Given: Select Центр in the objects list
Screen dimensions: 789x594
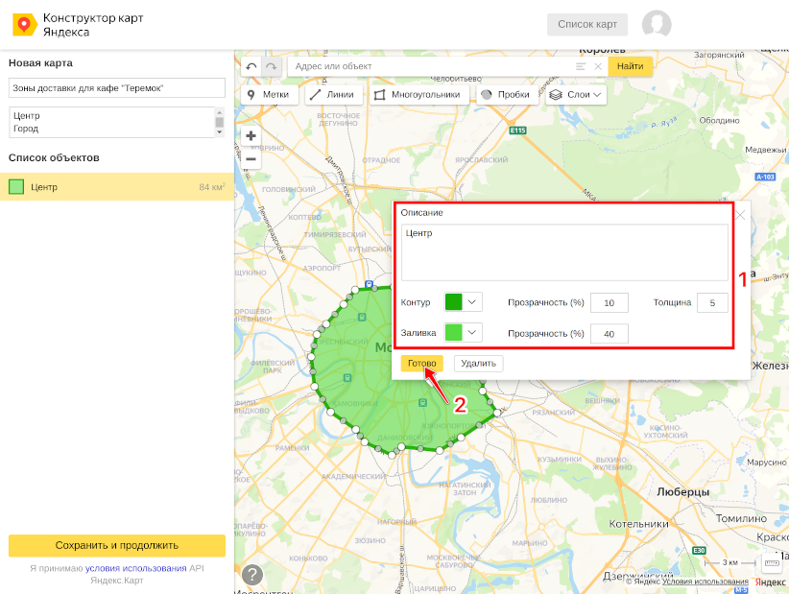Looking at the screenshot, I should (117, 186).
